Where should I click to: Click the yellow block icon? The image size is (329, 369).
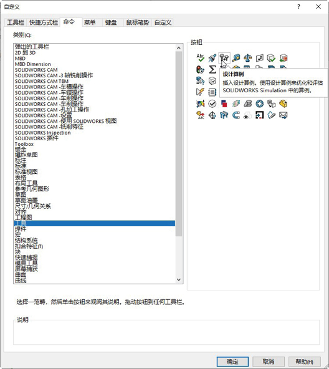click(x=284, y=103)
